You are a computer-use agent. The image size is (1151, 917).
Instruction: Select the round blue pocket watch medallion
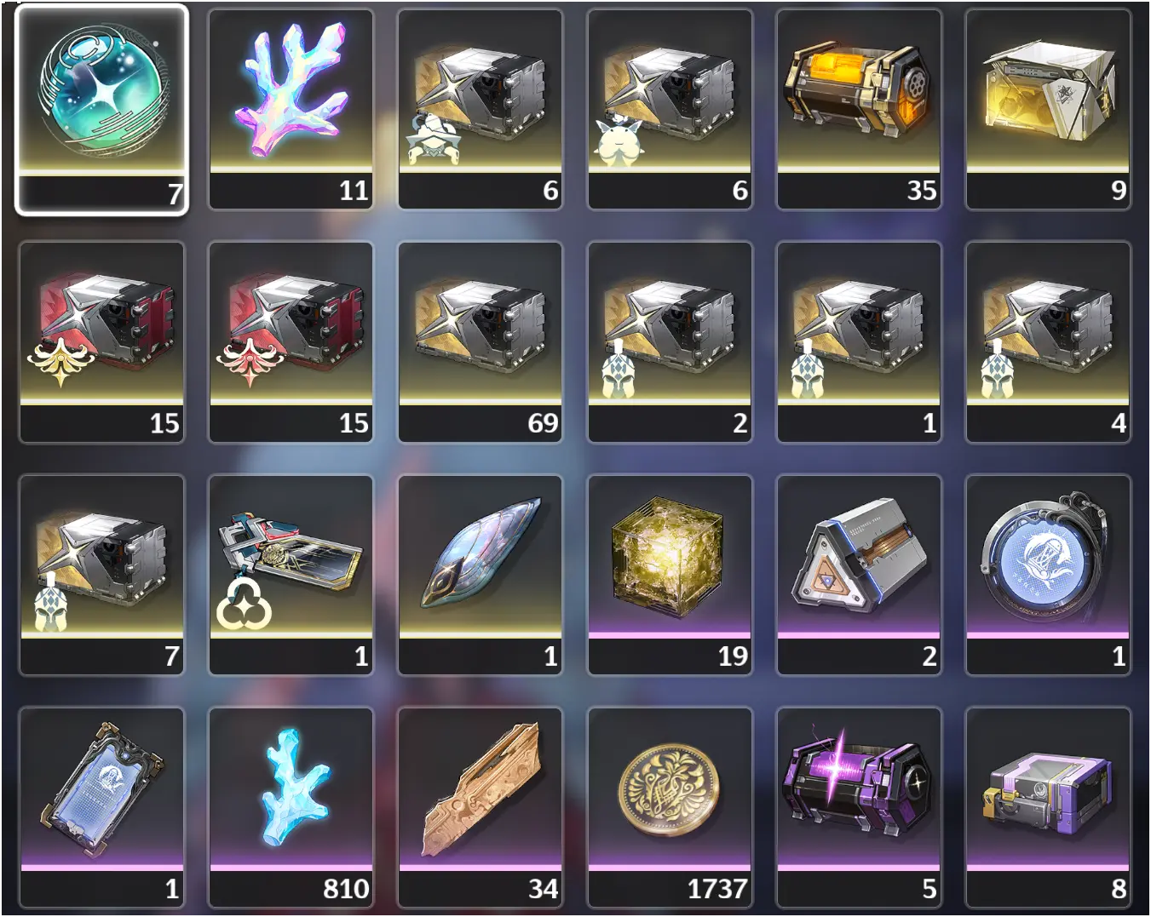pos(1048,575)
